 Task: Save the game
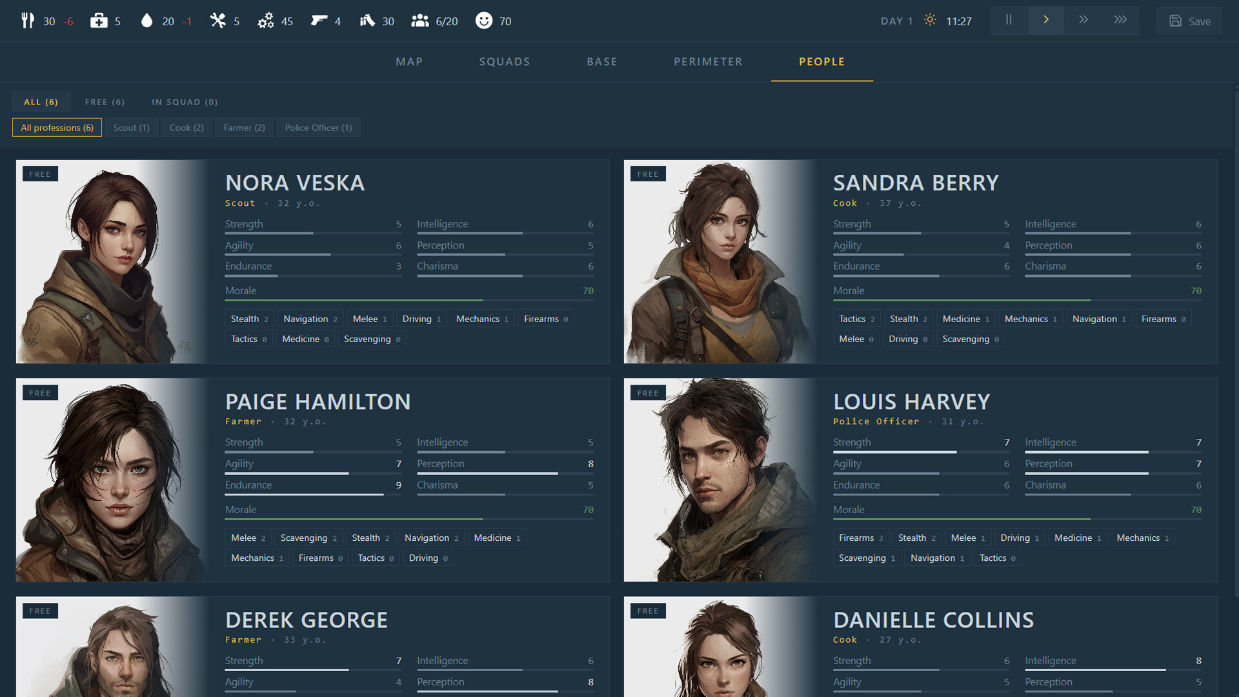(x=1189, y=21)
